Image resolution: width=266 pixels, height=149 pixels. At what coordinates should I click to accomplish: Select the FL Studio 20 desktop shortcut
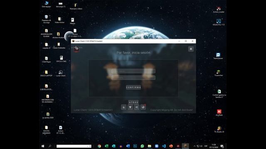point(219,130)
